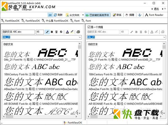This screenshot has height=125, width=168.
Task: Click right pane disabled underline icon
Action: point(141,32)
